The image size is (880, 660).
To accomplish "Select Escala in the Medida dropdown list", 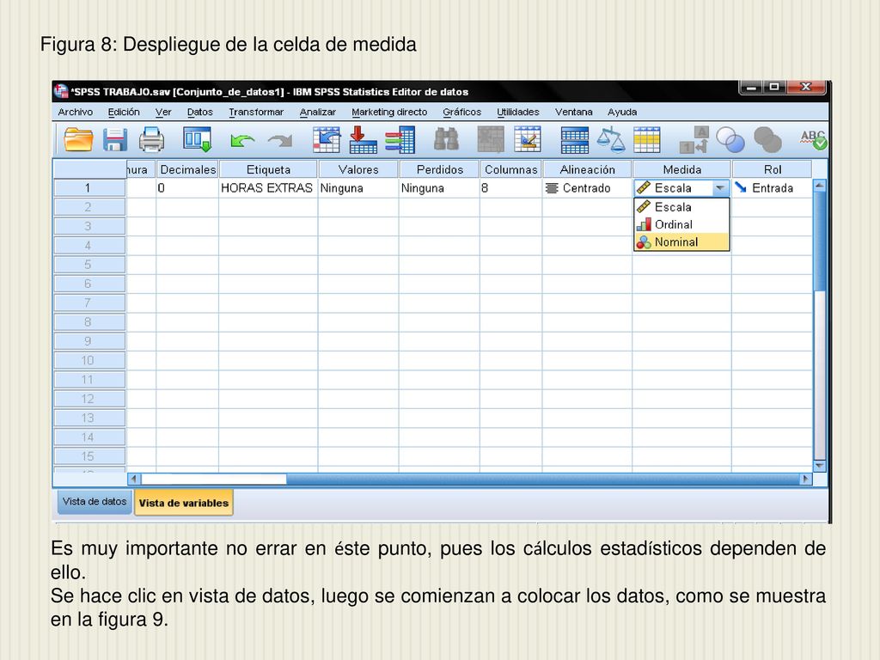I will pos(681,207).
